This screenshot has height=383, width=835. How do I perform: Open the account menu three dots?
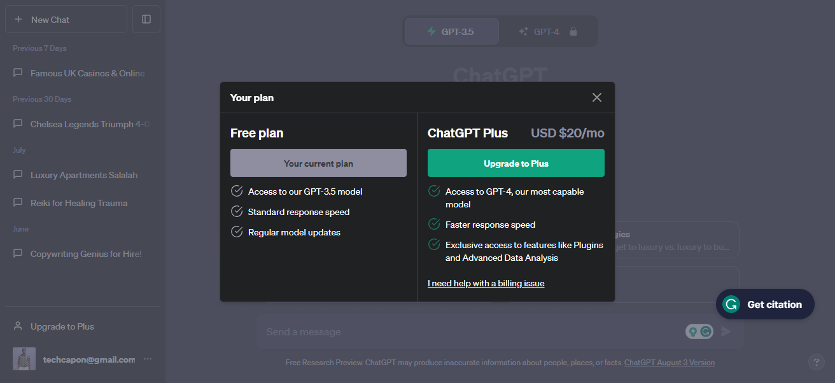pos(148,359)
